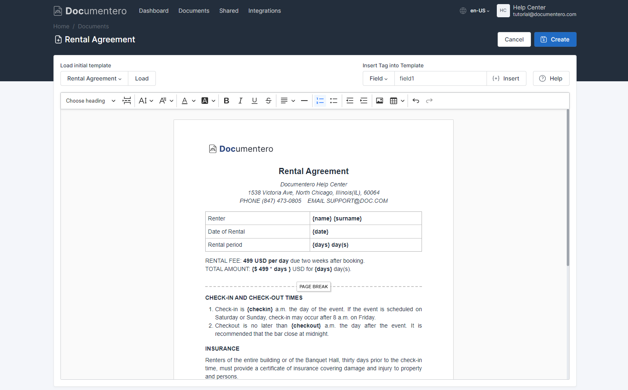Viewport: 628px width, 390px height.
Task: Increase the indent
Action: 364,101
